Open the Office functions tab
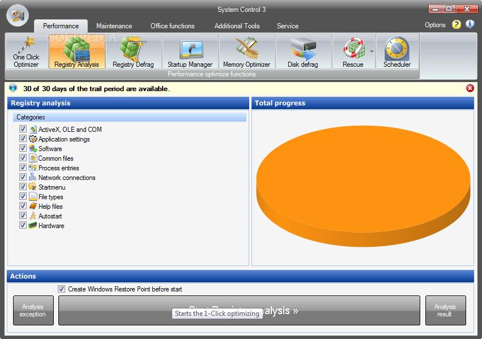 tap(172, 26)
